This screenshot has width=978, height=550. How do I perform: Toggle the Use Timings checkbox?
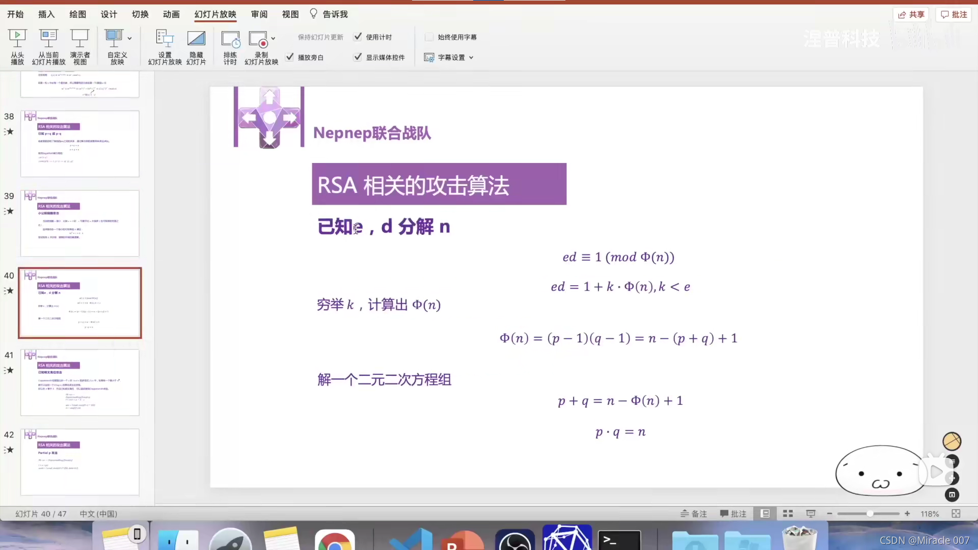coord(358,37)
